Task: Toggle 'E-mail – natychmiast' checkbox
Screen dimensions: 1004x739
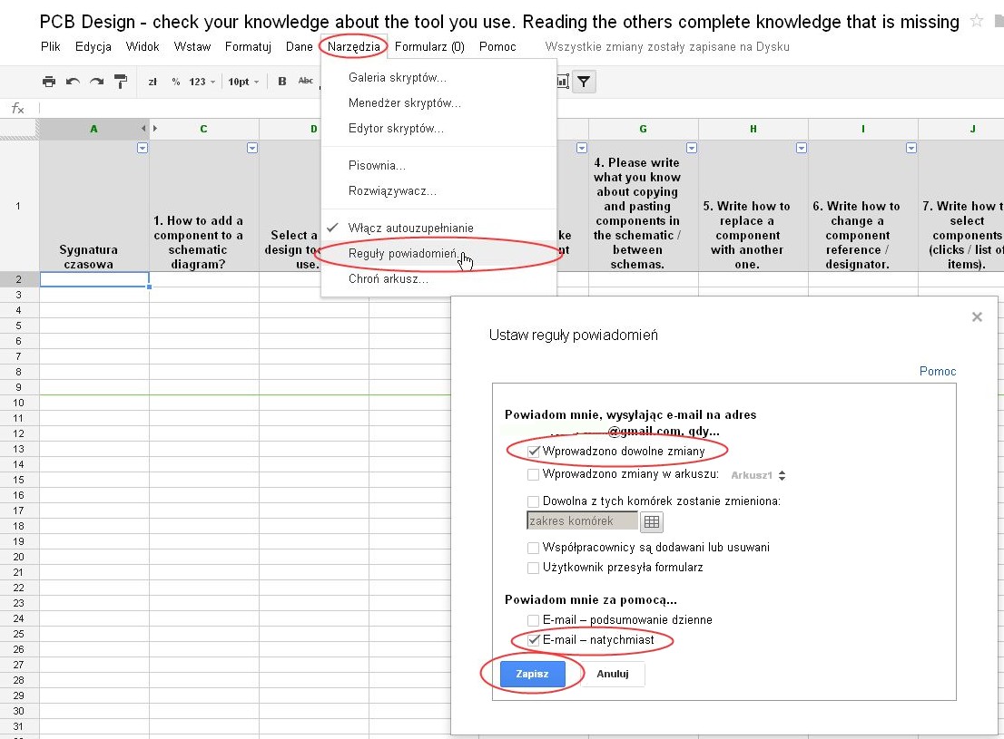Action: pyautogui.click(x=533, y=640)
